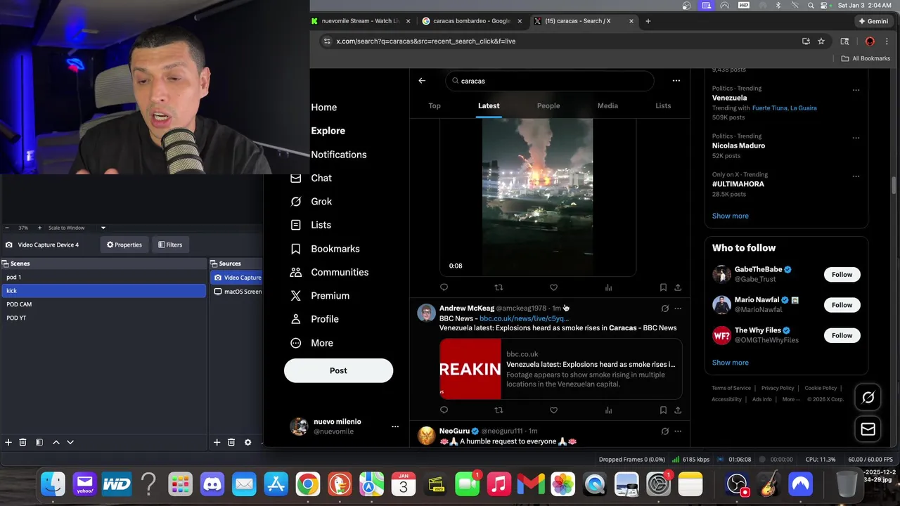Share the video post
The width and height of the screenshot is (900, 506).
pyautogui.click(x=678, y=287)
